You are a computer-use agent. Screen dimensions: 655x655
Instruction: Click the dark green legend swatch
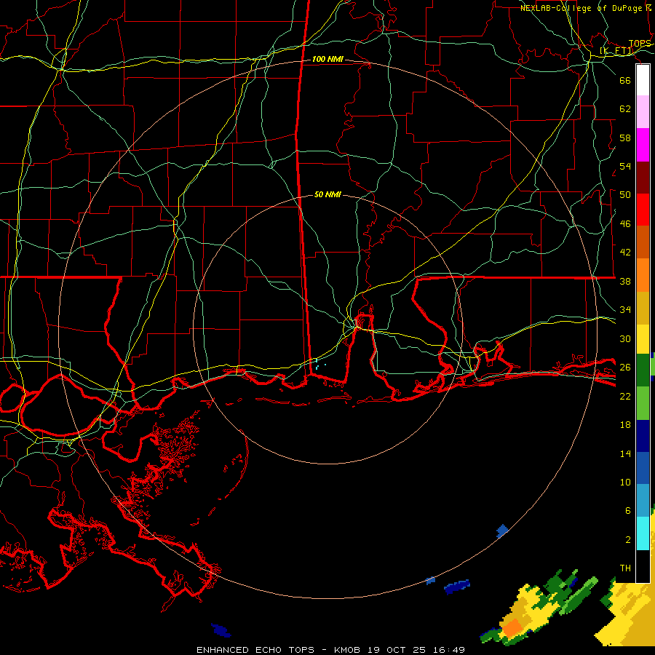643,370
